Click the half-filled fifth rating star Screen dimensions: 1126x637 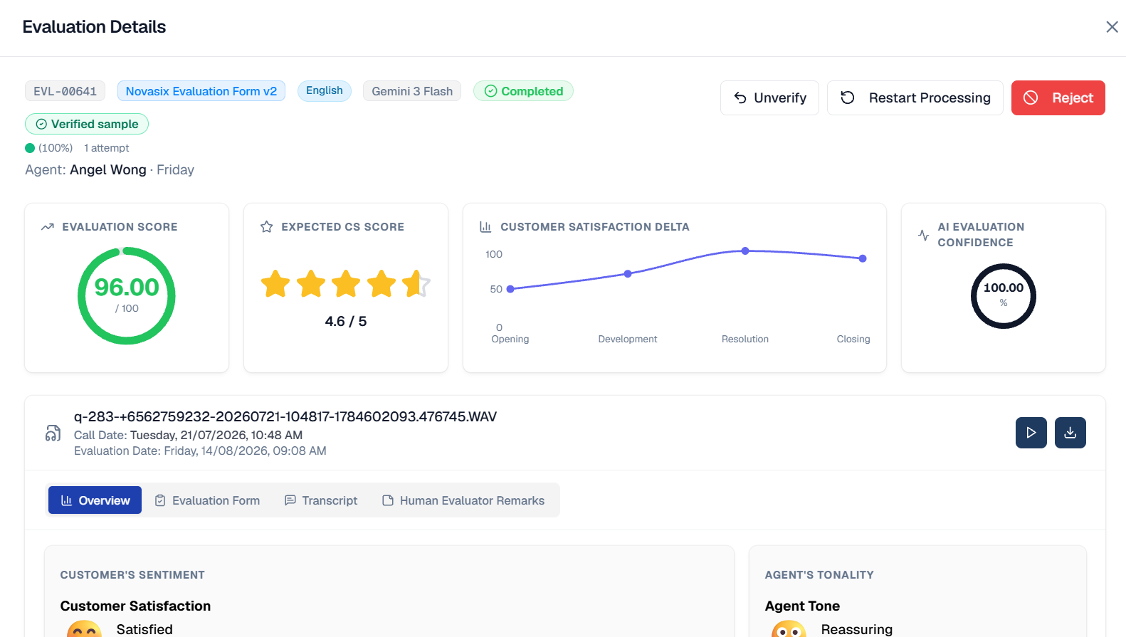pos(416,284)
